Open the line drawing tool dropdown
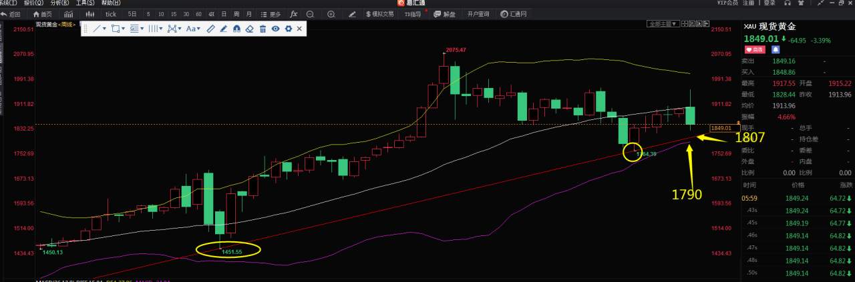Screen dimensions: 855x282 [100, 29]
